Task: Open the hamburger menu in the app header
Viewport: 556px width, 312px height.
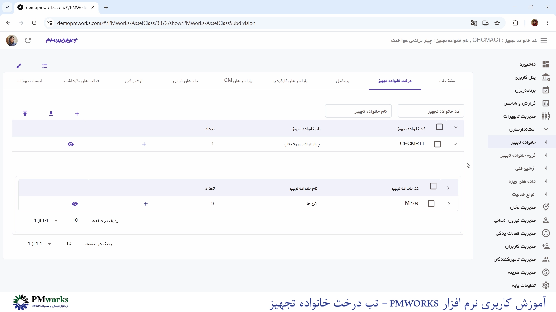Action: [x=544, y=40]
